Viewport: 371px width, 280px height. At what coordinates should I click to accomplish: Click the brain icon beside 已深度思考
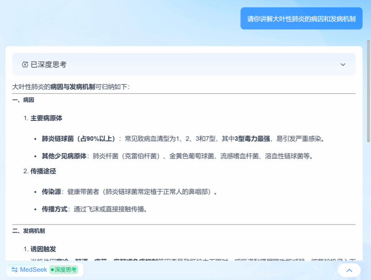pos(25,64)
